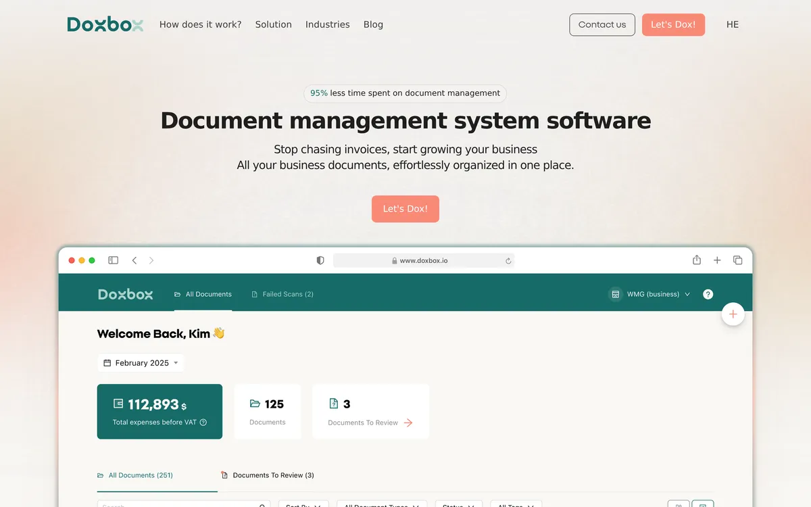
Task: Select the Documents To Review (3) tab
Action: click(268, 475)
